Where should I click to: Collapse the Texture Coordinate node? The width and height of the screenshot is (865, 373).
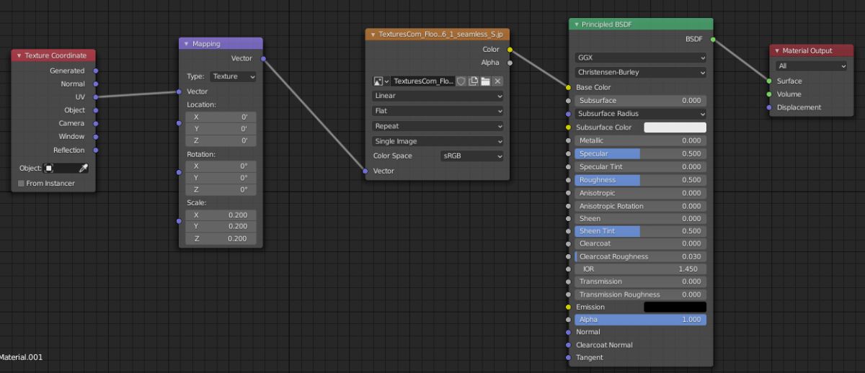point(19,55)
